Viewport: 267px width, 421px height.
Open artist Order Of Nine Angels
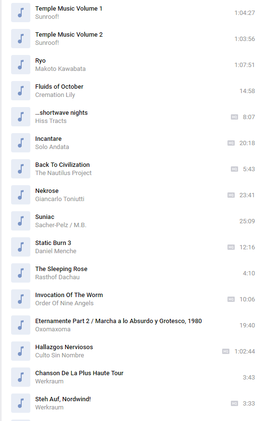click(x=65, y=303)
